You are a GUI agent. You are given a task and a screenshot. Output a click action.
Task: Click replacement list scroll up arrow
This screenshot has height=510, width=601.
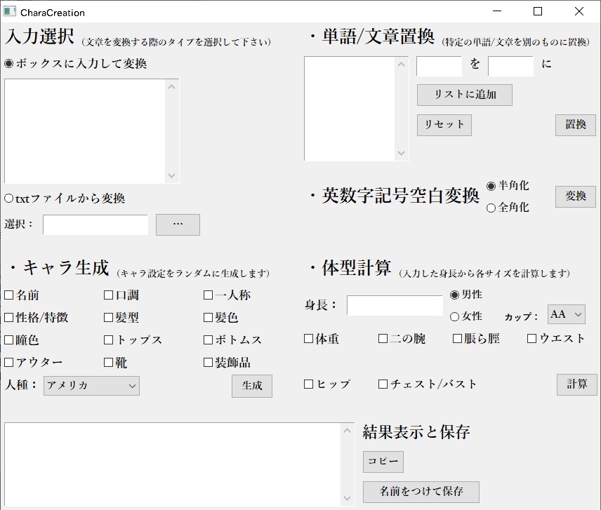click(402, 65)
